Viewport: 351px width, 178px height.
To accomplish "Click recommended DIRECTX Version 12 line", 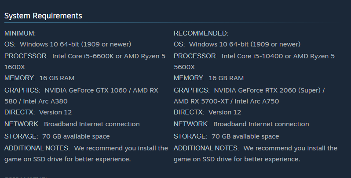I will tap(207, 112).
